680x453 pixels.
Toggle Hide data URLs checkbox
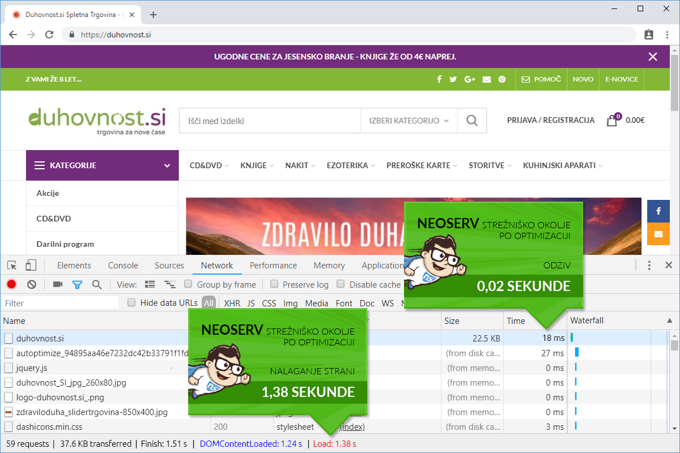point(131,303)
